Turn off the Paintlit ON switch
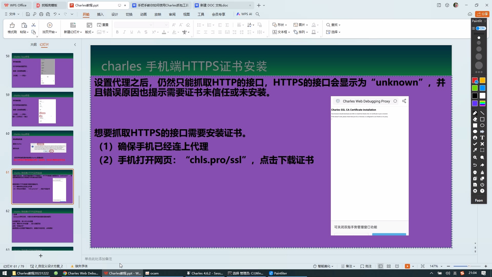This screenshot has height=277, width=492. point(481,28)
